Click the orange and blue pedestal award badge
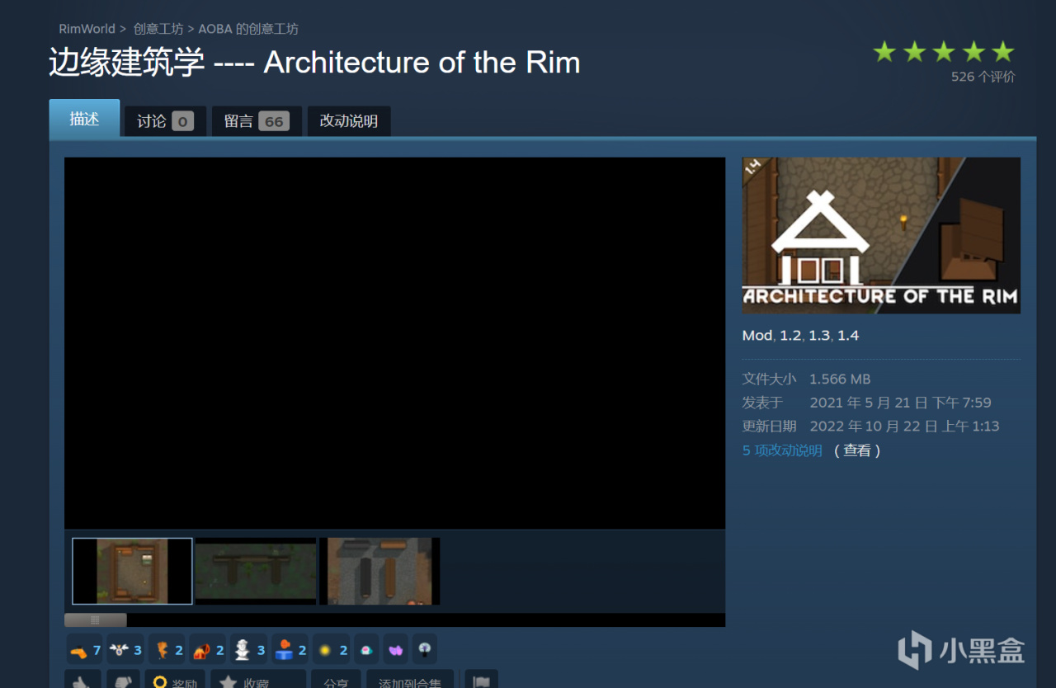The image size is (1056, 688). tap(291, 650)
